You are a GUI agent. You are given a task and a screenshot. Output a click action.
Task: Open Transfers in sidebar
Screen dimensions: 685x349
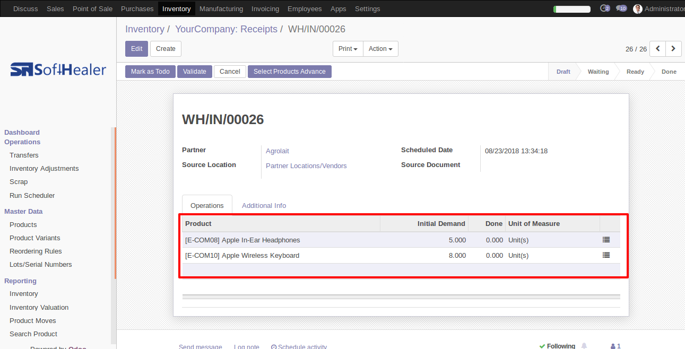click(x=24, y=155)
